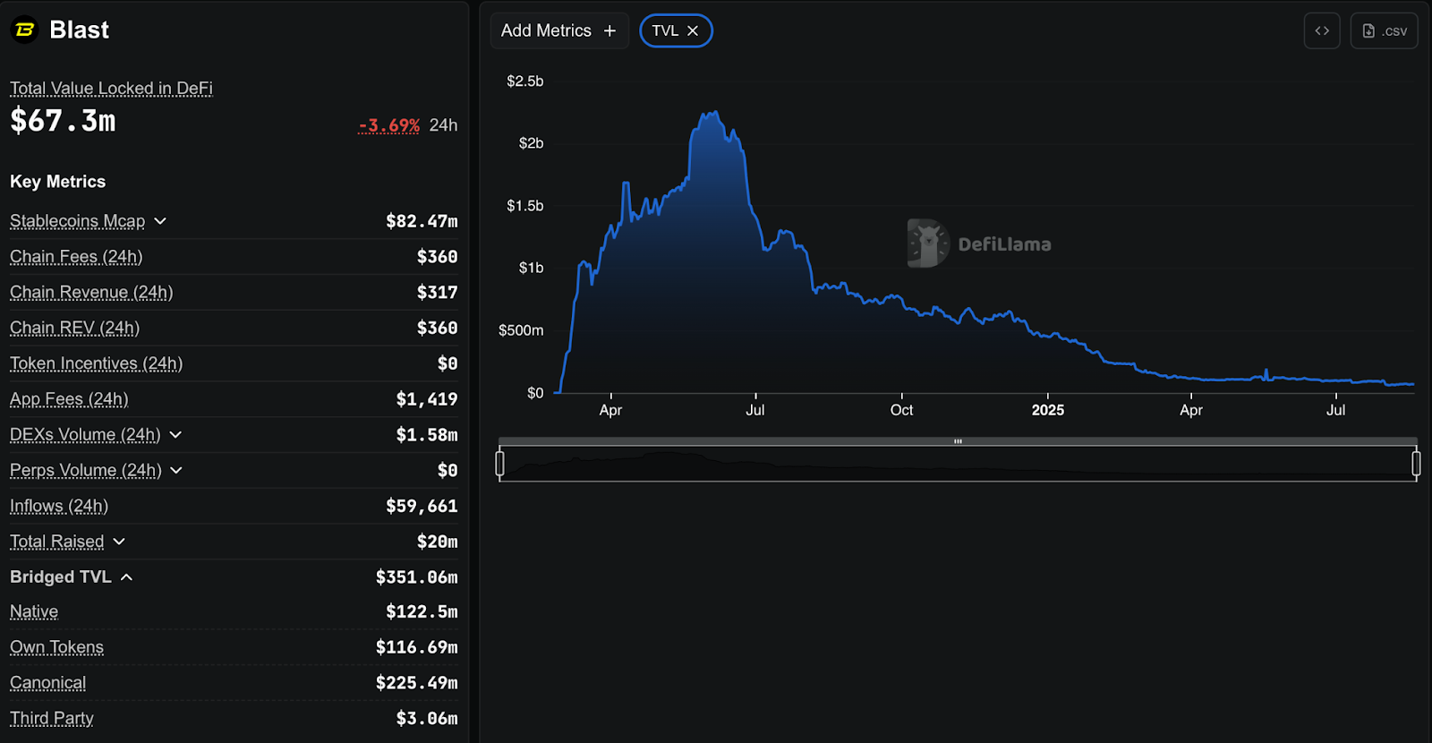Click the plus icon in Add Metrics

(x=609, y=30)
